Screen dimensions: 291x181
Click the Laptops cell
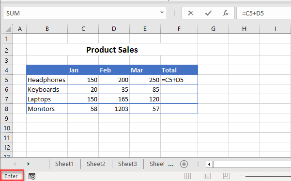click(47, 99)
